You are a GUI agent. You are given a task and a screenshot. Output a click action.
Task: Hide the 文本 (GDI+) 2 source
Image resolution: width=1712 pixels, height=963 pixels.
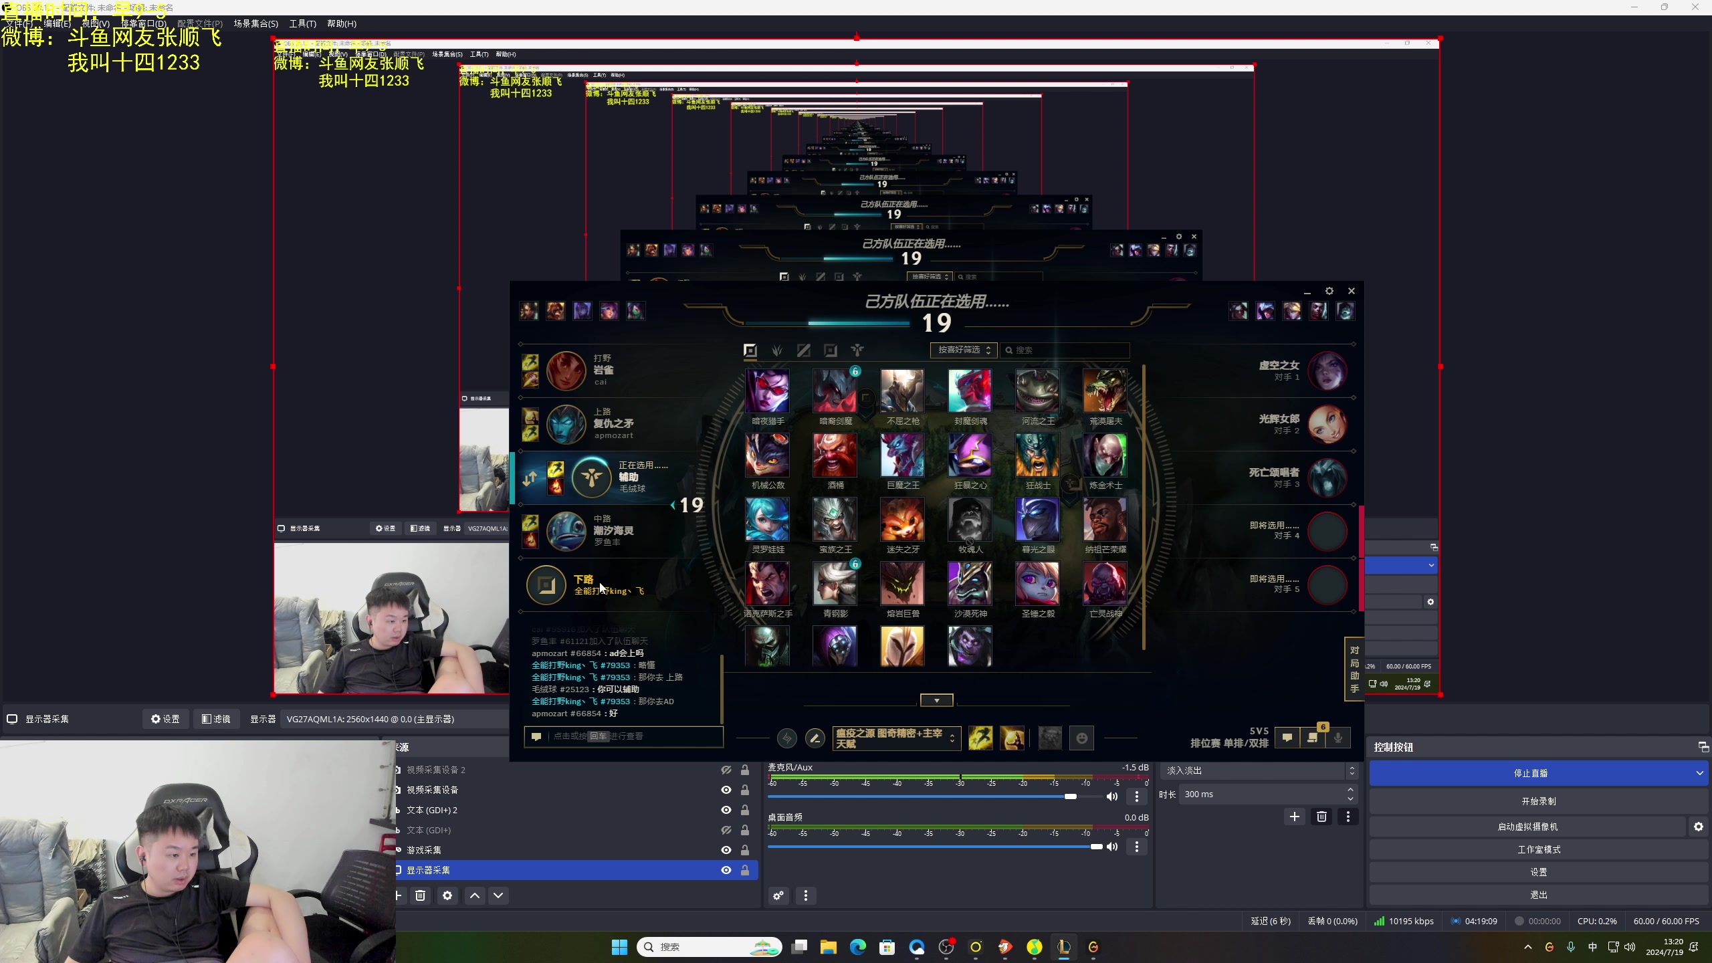[726, 810]
